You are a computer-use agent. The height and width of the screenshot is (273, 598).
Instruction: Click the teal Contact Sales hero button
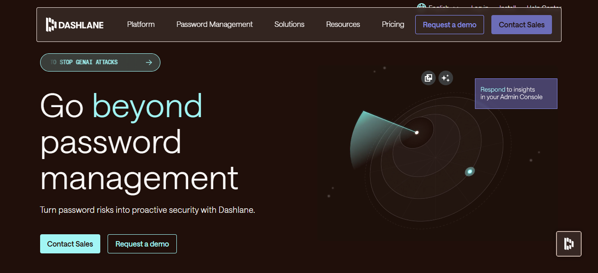[70, 244]
